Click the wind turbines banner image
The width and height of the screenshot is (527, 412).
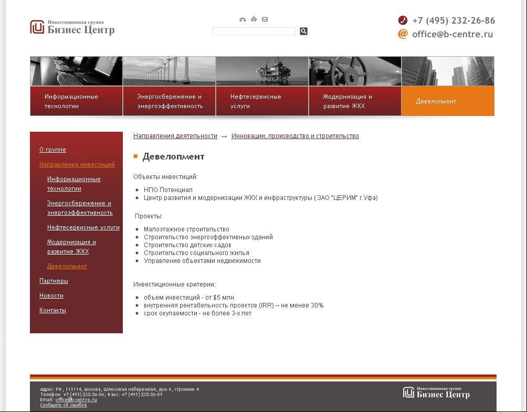tap(169, 71)
